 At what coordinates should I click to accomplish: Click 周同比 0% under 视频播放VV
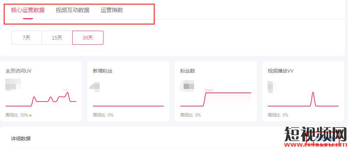(278, 115)
